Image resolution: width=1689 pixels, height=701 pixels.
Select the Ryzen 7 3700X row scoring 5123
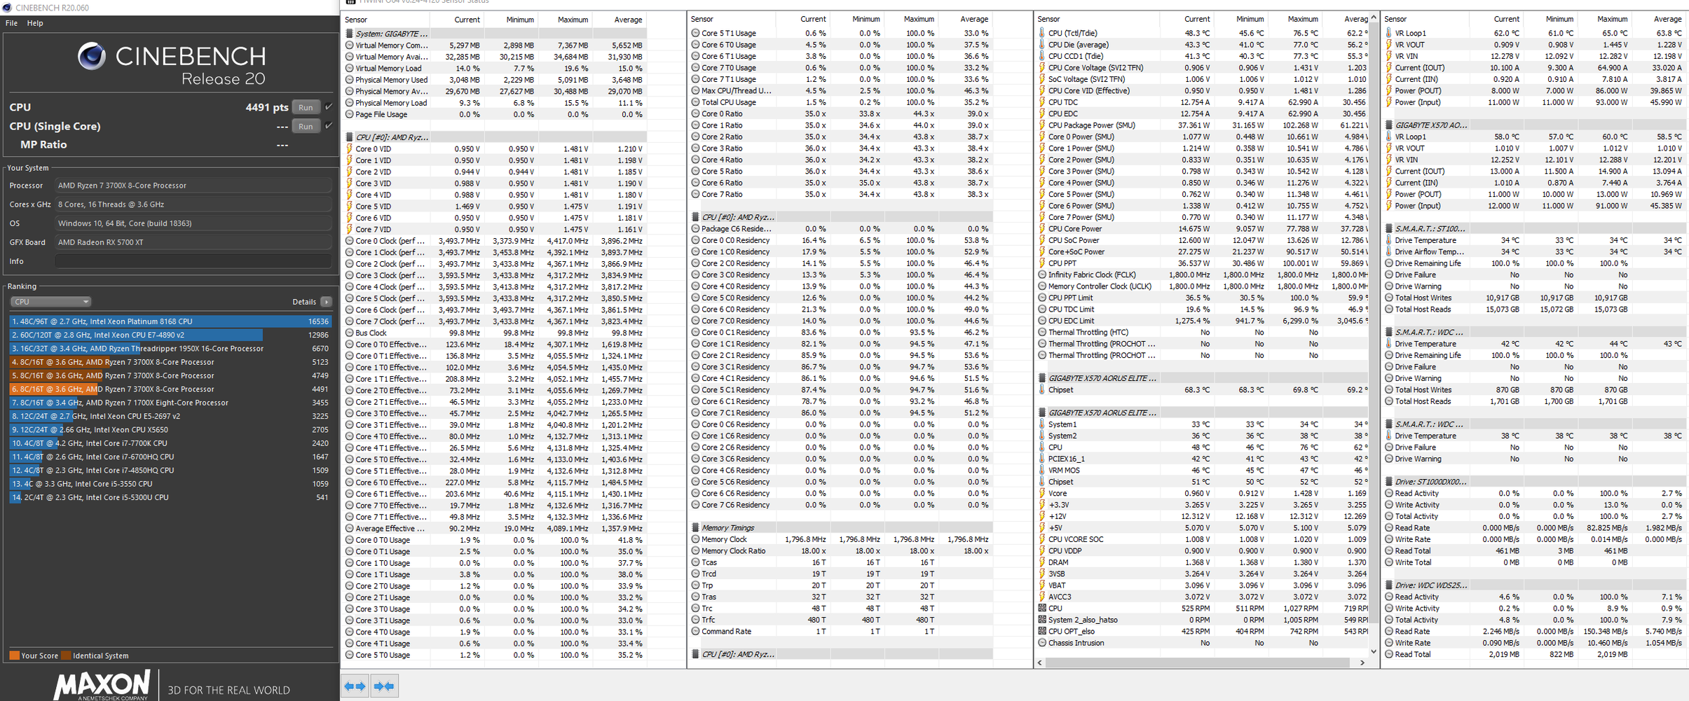[170, 362]
